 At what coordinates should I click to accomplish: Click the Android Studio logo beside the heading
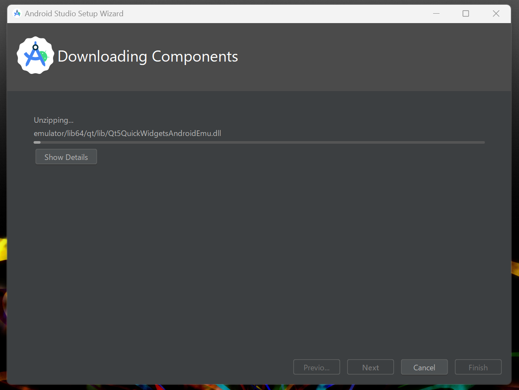click(35, 55)
